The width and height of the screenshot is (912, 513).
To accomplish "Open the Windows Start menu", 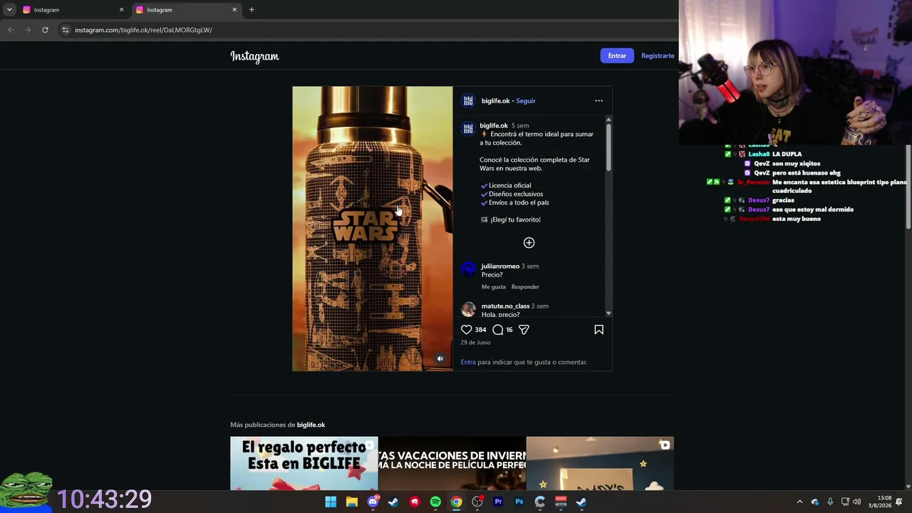I will coord(331,502).
